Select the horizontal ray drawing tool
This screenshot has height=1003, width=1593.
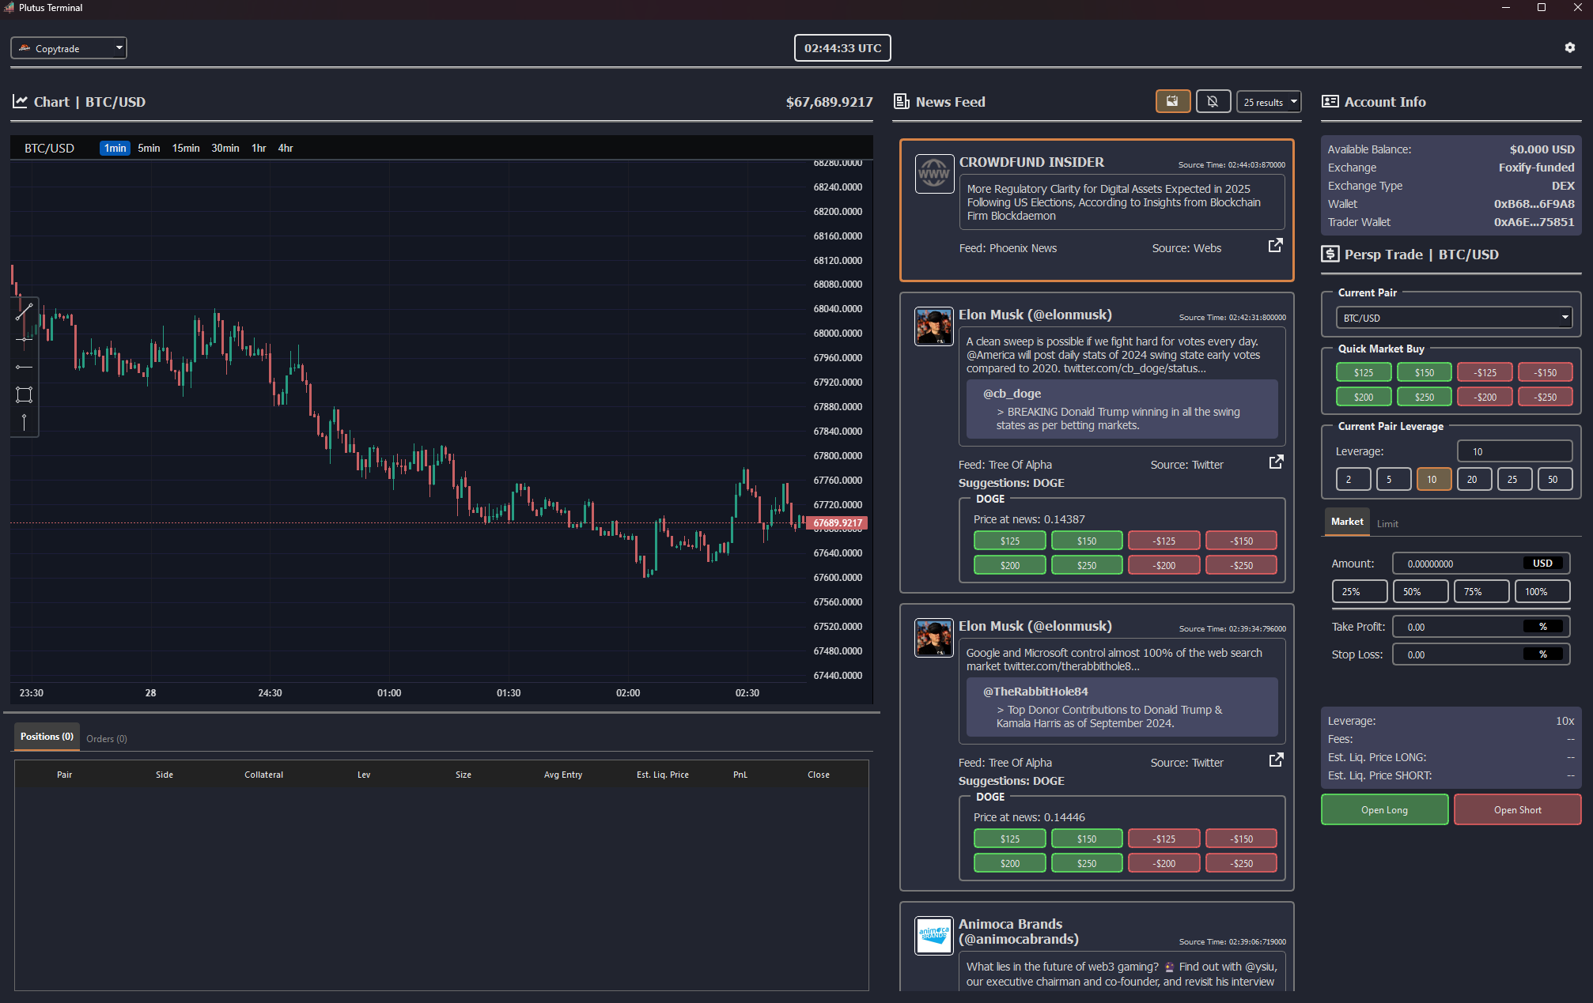[25, 367]
